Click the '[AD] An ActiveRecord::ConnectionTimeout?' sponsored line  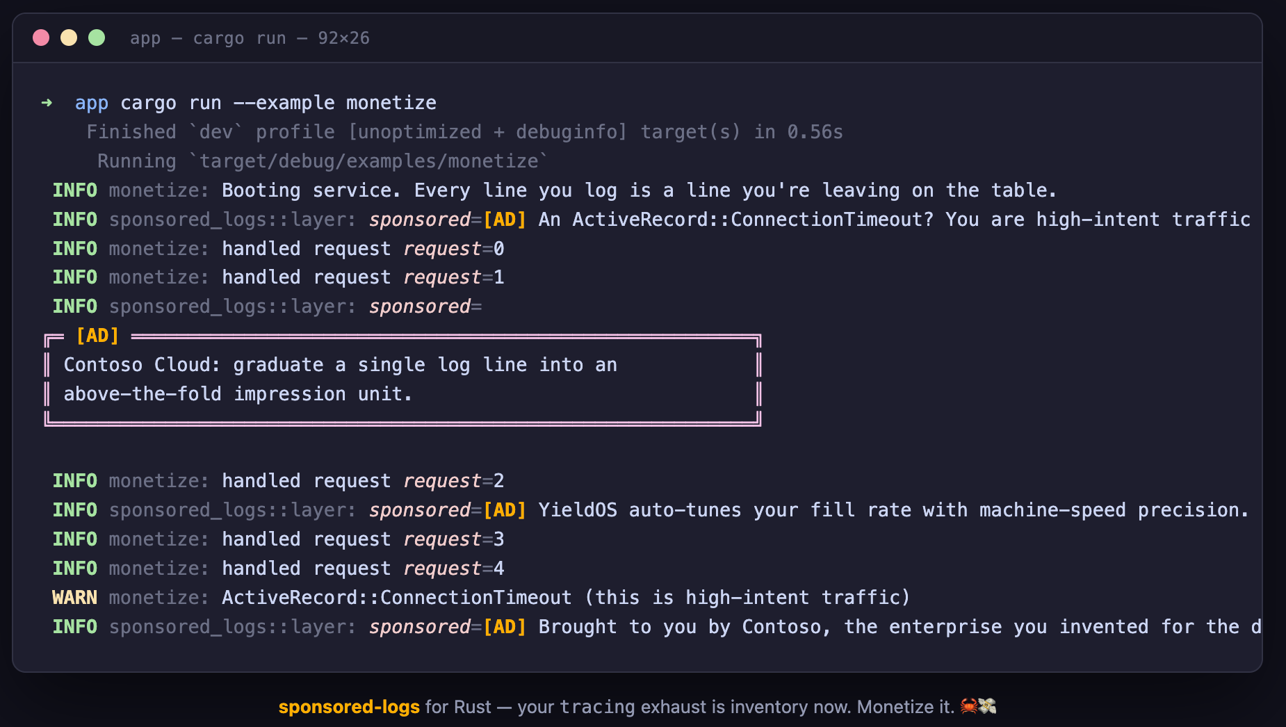click(651, 220)
